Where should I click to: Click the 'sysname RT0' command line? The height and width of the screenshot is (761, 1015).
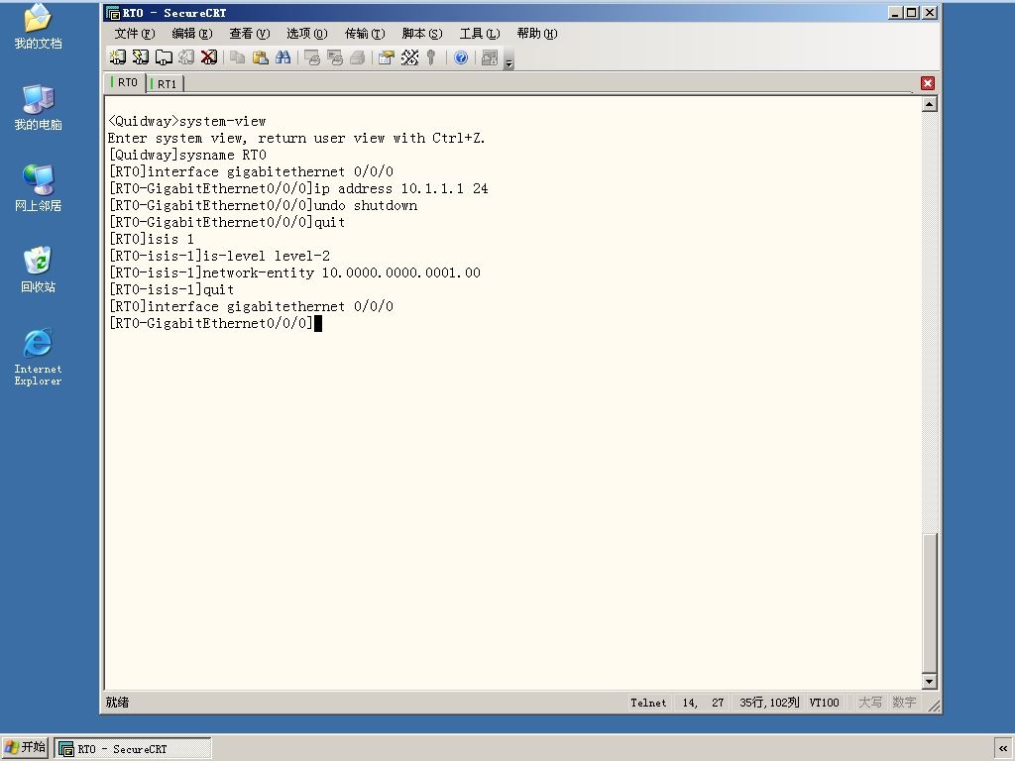click(x=187, y=156)
